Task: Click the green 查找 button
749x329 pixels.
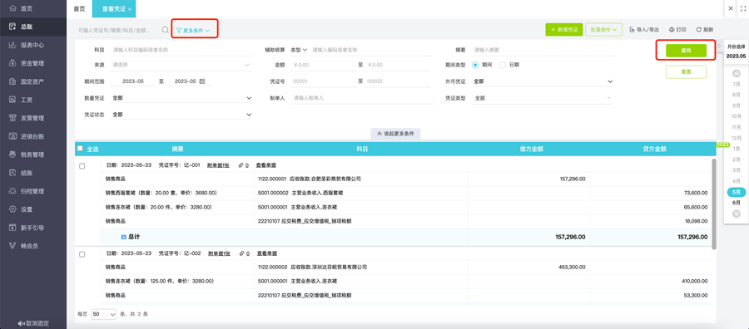Action: click(686, 51)
